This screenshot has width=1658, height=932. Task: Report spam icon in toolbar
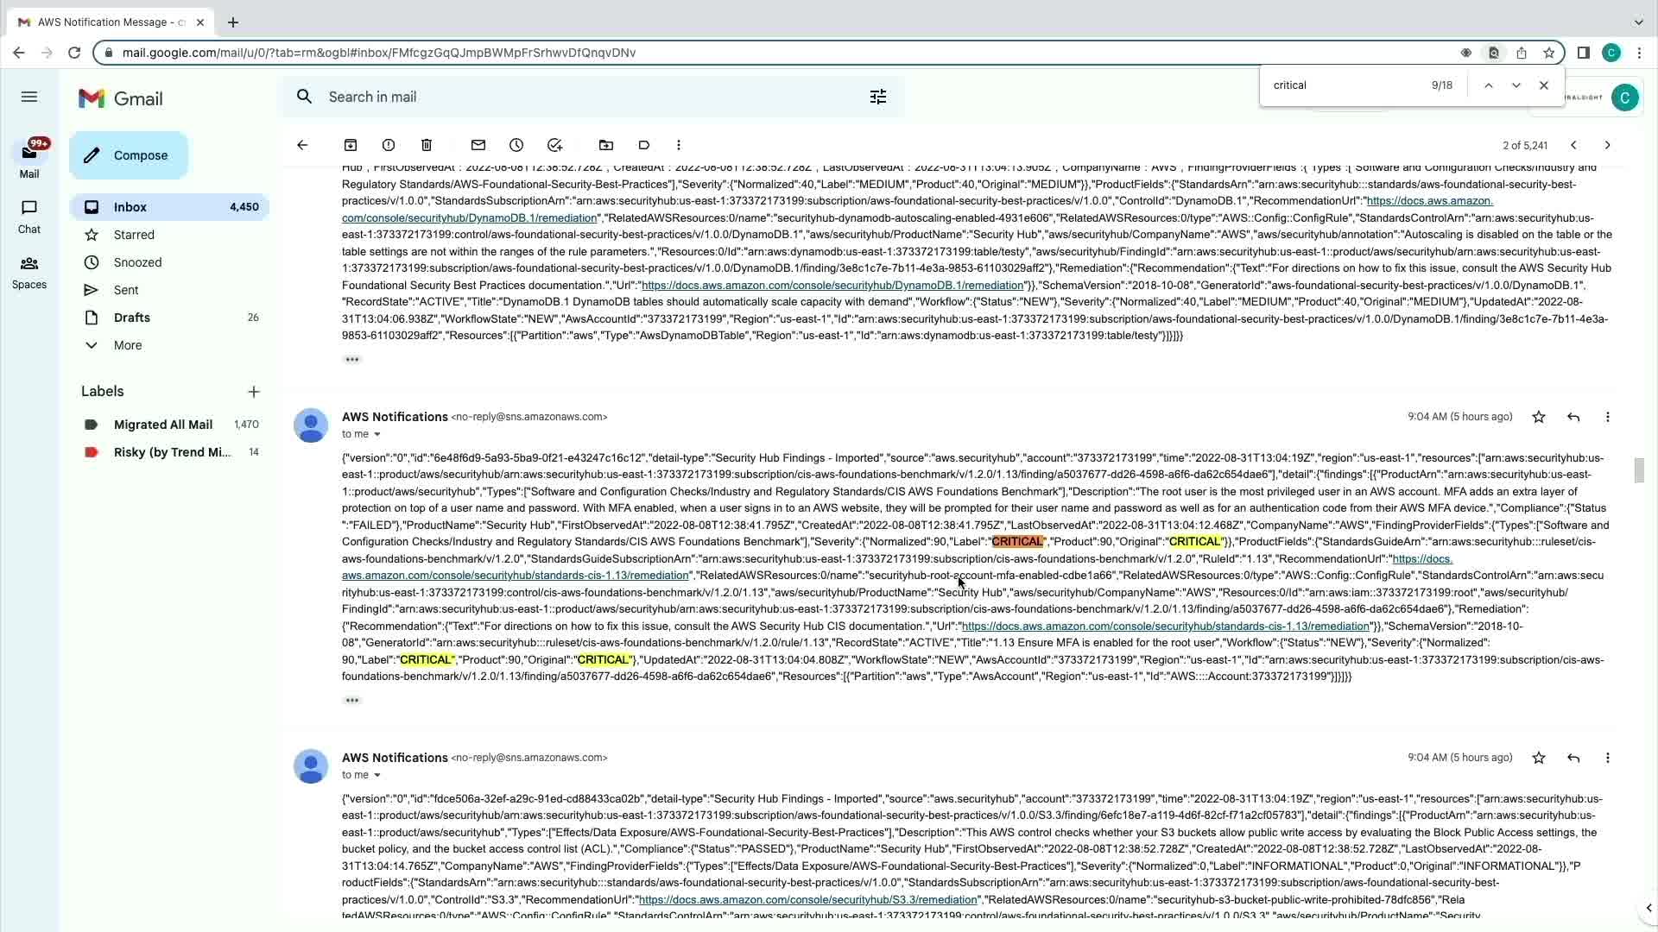[389, 145]
